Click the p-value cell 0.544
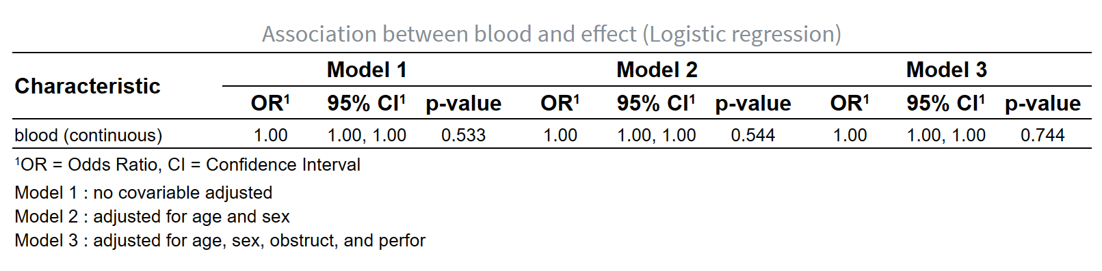The height and width of the screenshot is (271, 1102). click(x=752, y=135)
